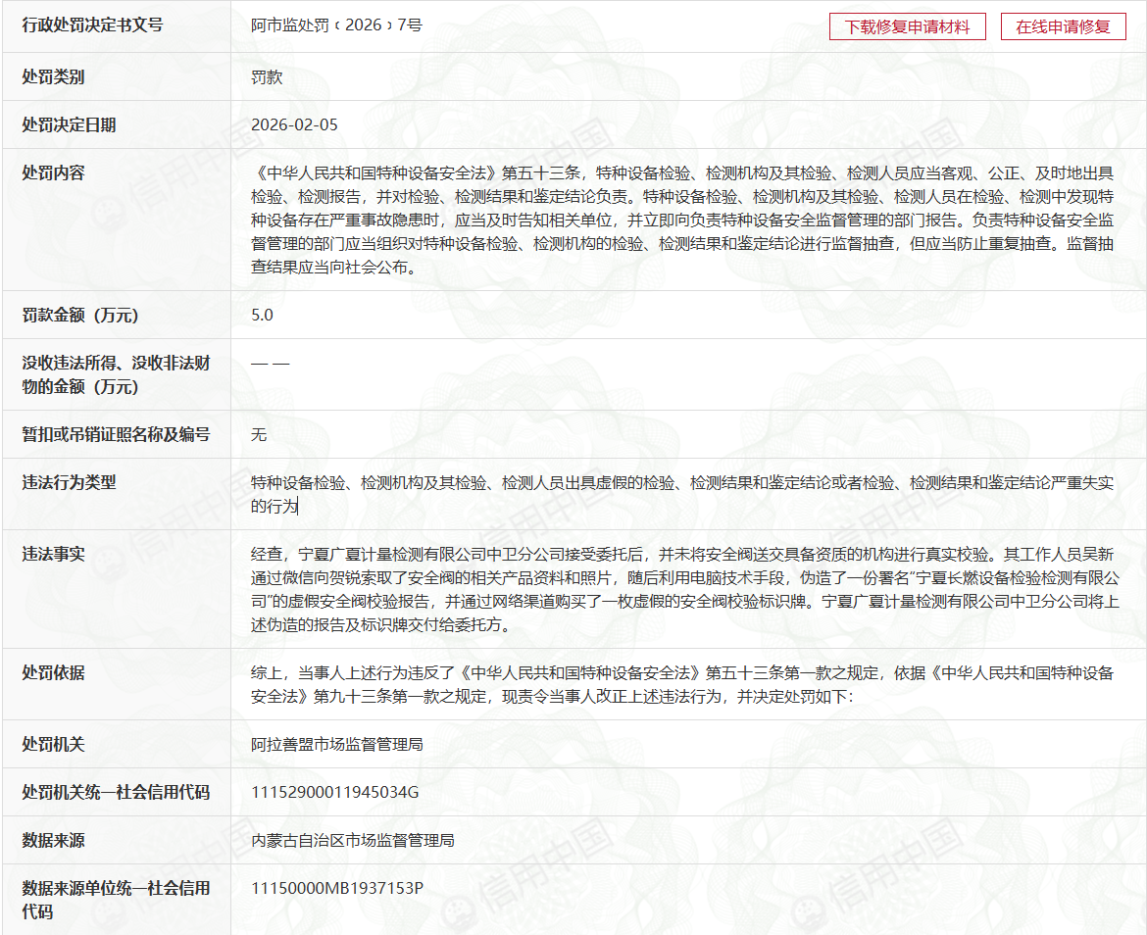Click the 处罚机关 row label
The height and width of the screenshot is (935, 1147).
coord(53,744)
